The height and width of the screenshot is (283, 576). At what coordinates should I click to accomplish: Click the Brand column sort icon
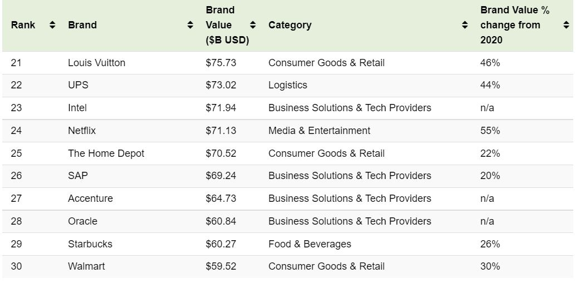coord(191,25)
